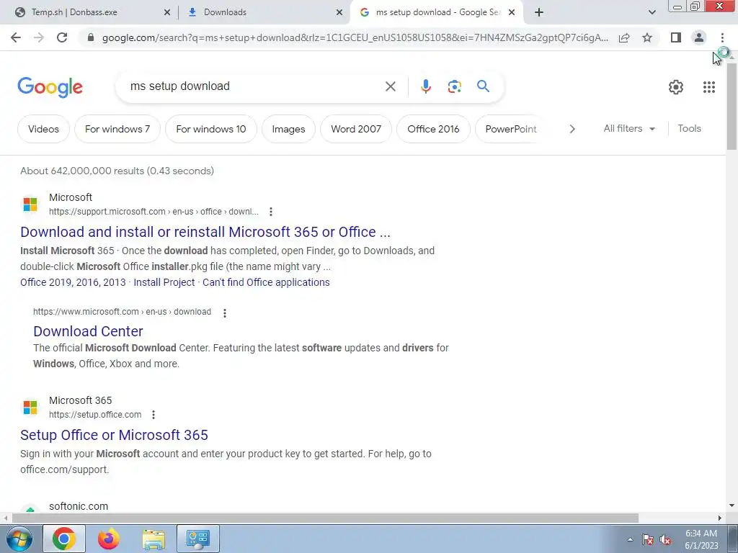Click the scroll right arrow
738x553 pixels.
[x=720, y=518]
